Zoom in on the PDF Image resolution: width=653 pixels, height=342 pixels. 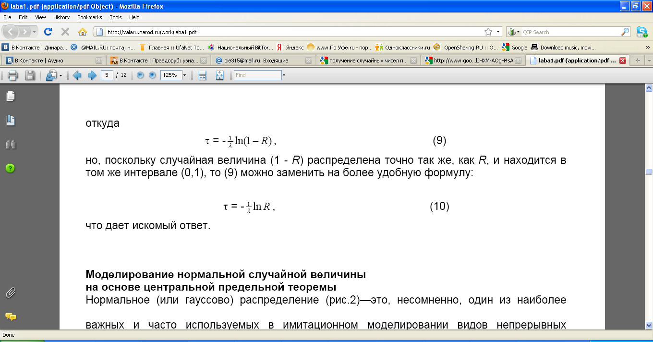152,75
